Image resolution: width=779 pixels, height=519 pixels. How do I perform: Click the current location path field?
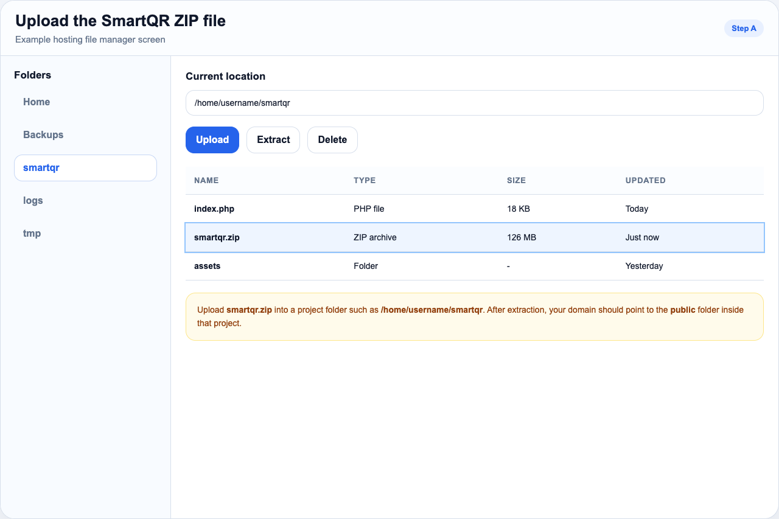pyautogui.click(x=474, y=103)
